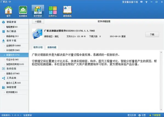Click 工具应用 section header text
Screen dimensions: 164x117
click(x=11, y=78)
